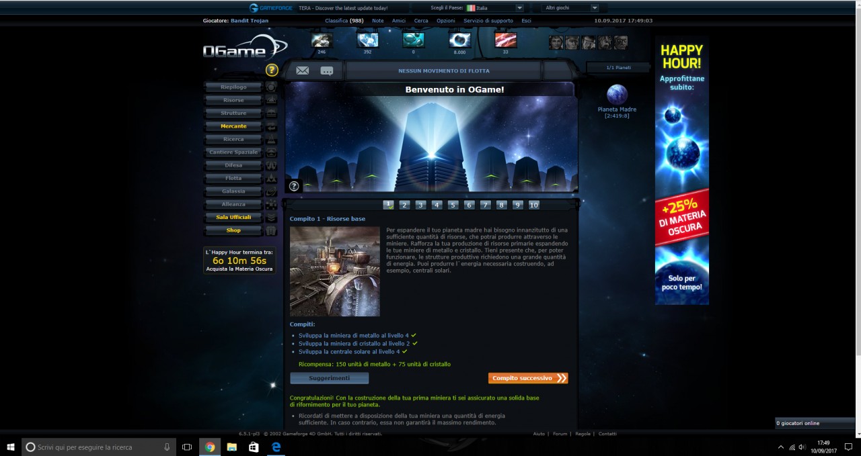Click the energy icon showing 33
The width and height of the screenshot is (861, 456).
click(505, 40)
